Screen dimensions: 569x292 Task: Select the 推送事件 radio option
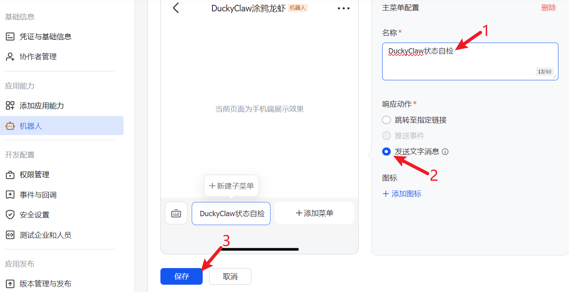pyautogui.click(x=387, y=136)
